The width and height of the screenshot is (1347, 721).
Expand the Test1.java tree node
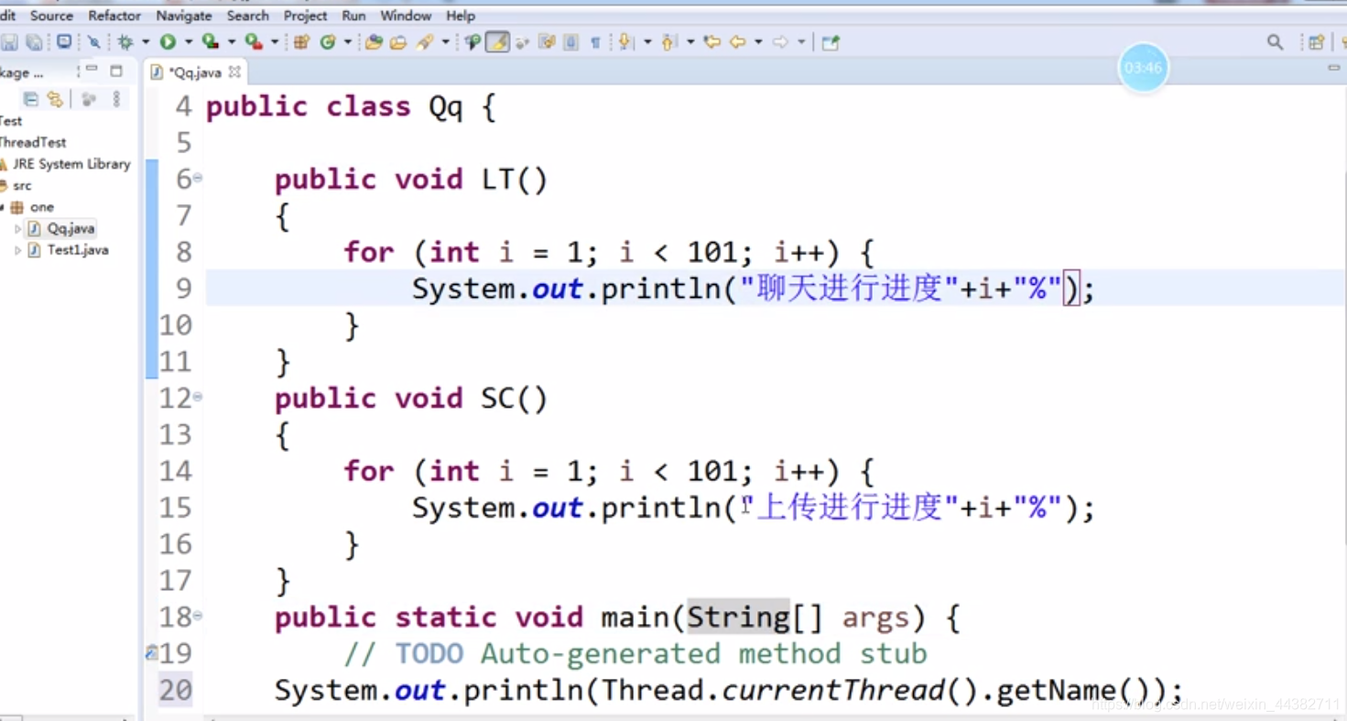point(17,250)
